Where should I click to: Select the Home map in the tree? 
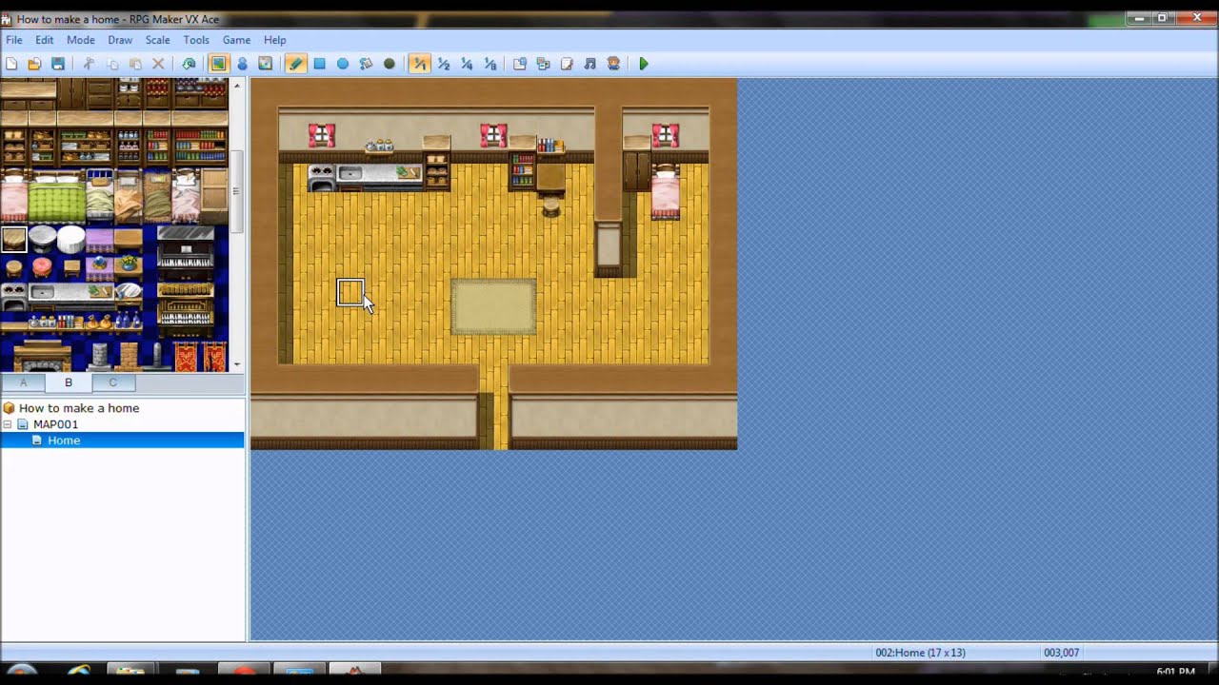64,440
